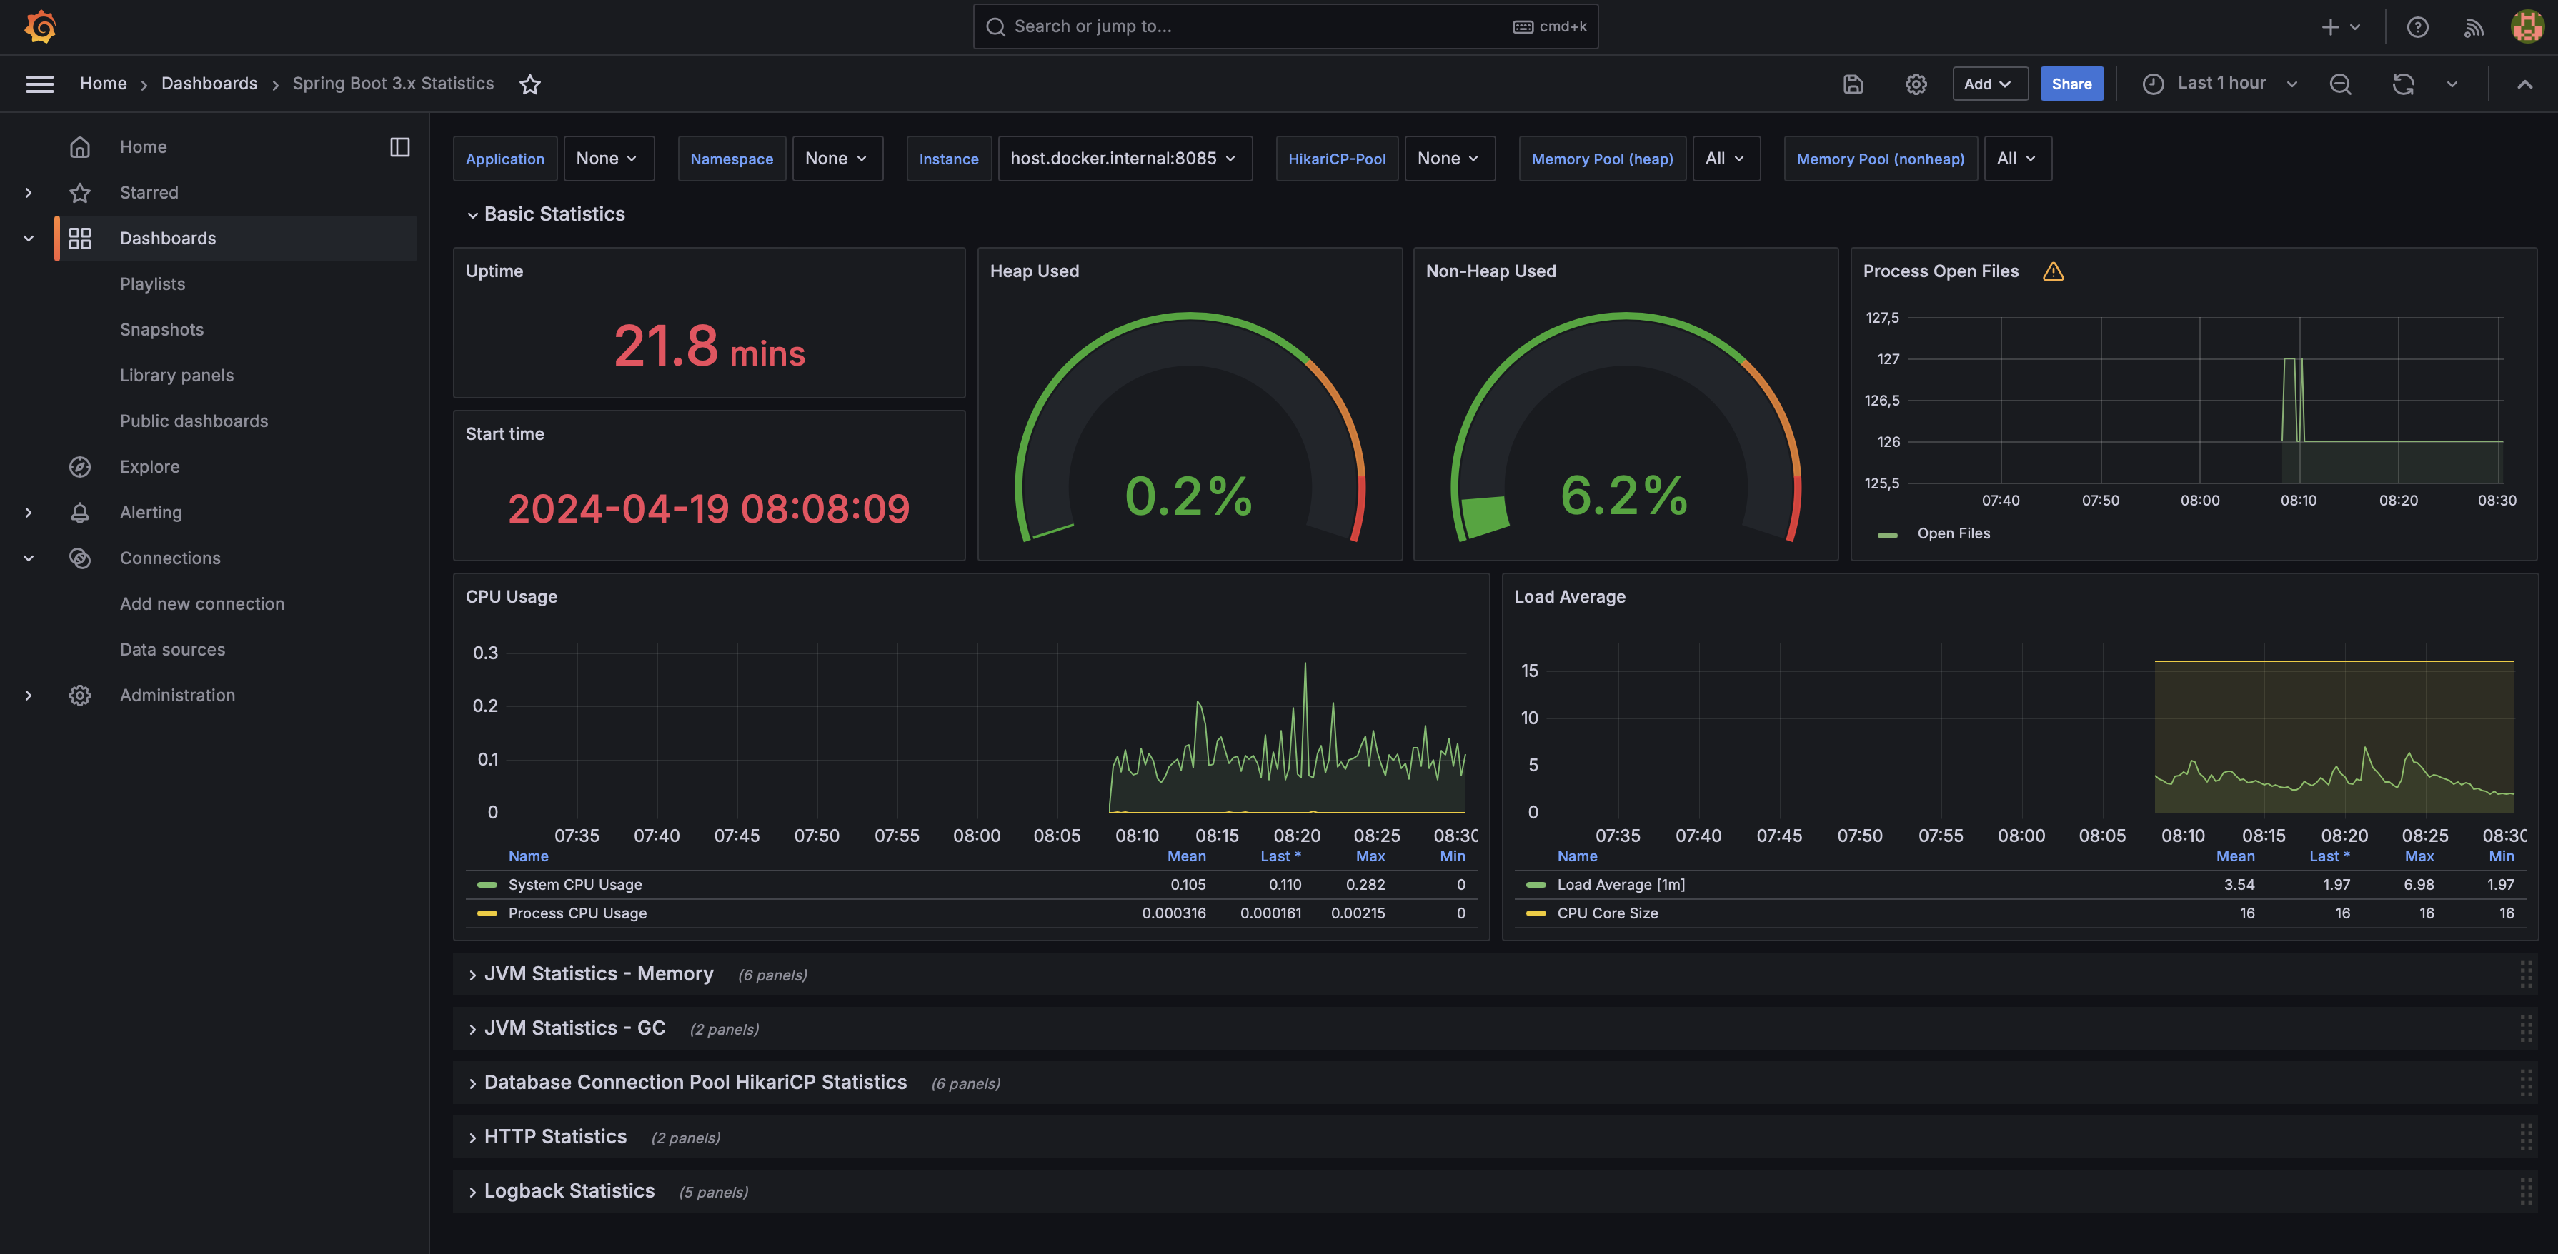The image size is (2558, 1254).
Task: Toggle System CPU Usage legend series
Action: pyautogui.click(x=575, y=884)
